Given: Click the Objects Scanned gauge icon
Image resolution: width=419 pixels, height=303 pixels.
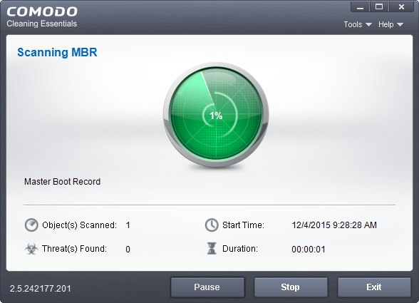Looking at the screenshot, I should [x=31, y=225].
